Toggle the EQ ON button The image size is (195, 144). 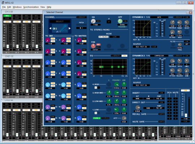125,56
